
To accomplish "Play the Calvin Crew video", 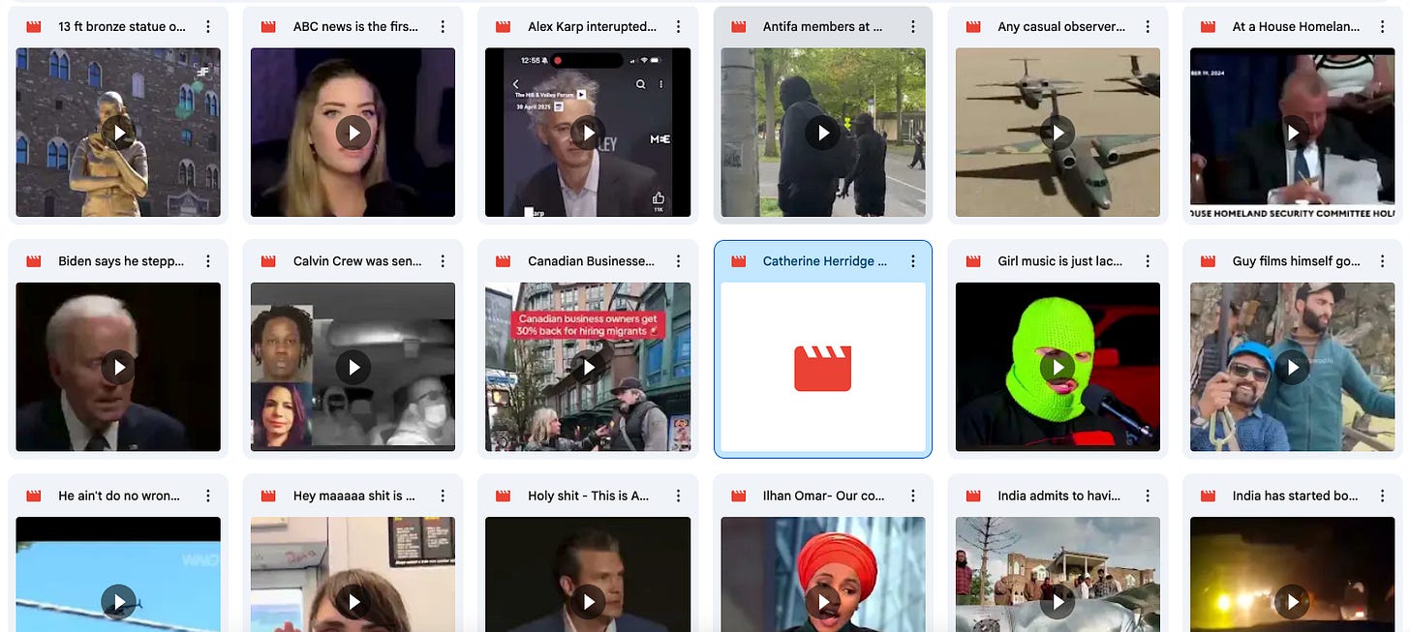I will 353,367.
